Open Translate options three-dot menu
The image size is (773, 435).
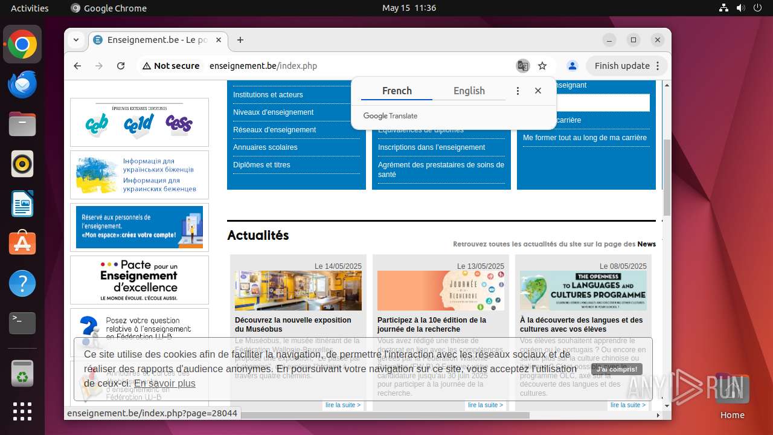click(518, 91)
